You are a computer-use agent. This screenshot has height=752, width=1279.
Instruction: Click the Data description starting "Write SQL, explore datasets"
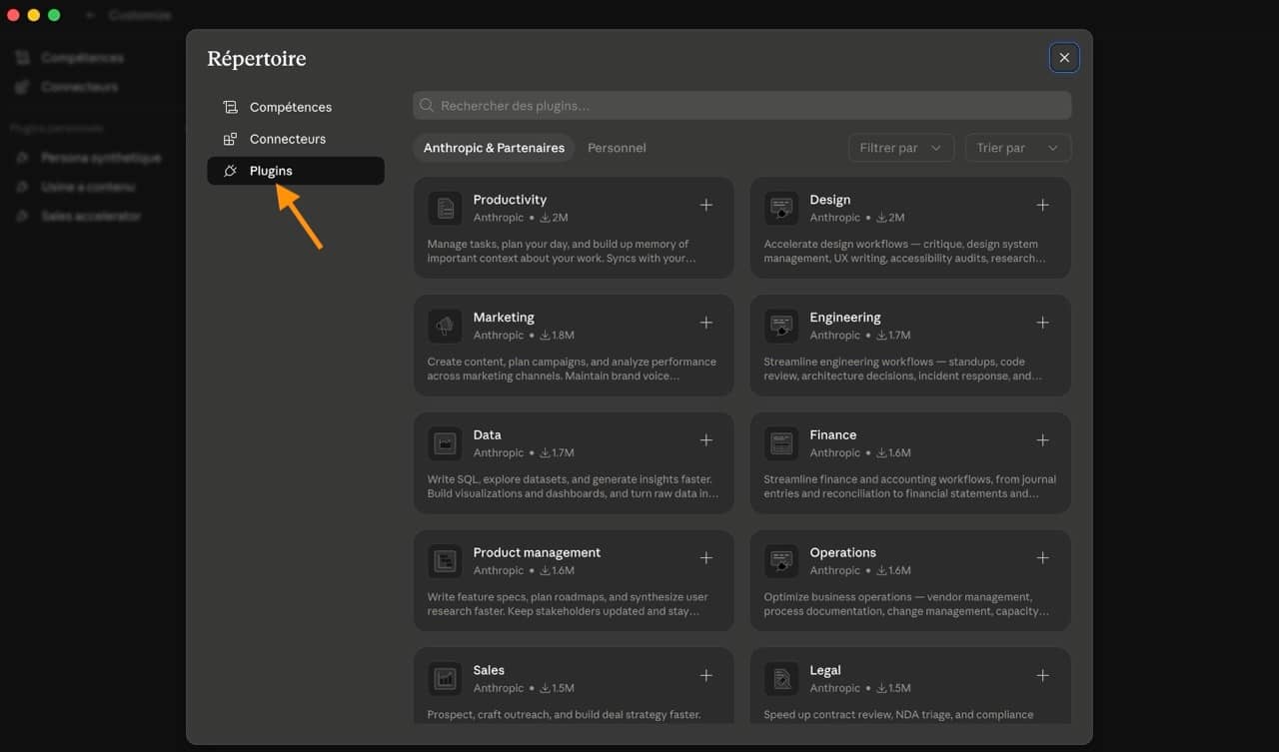(573, 486)
